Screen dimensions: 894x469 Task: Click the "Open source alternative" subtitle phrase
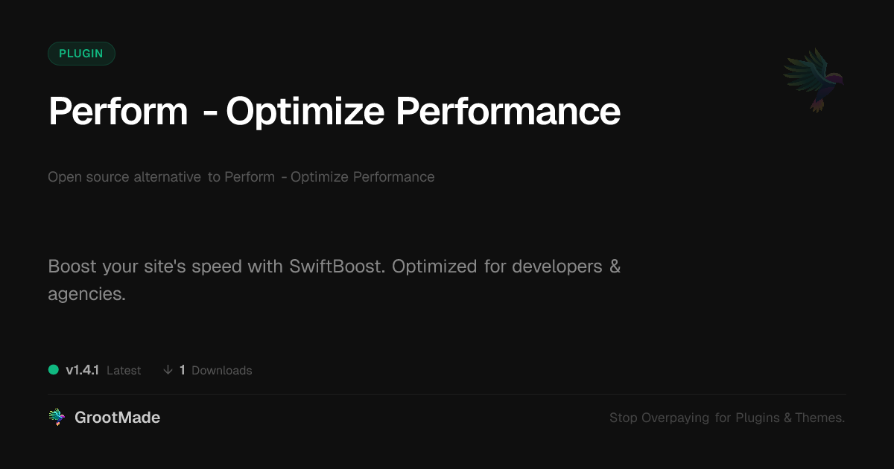(x=124, y=177)
